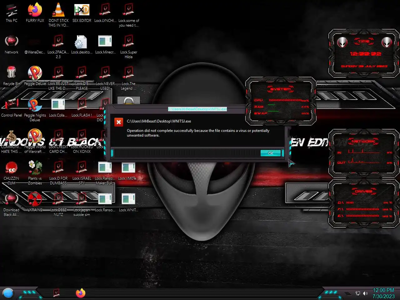Select the Lock.ISRAEL SPY file icon
This screenshot has height=300, width=400.
tap(82, 173)
